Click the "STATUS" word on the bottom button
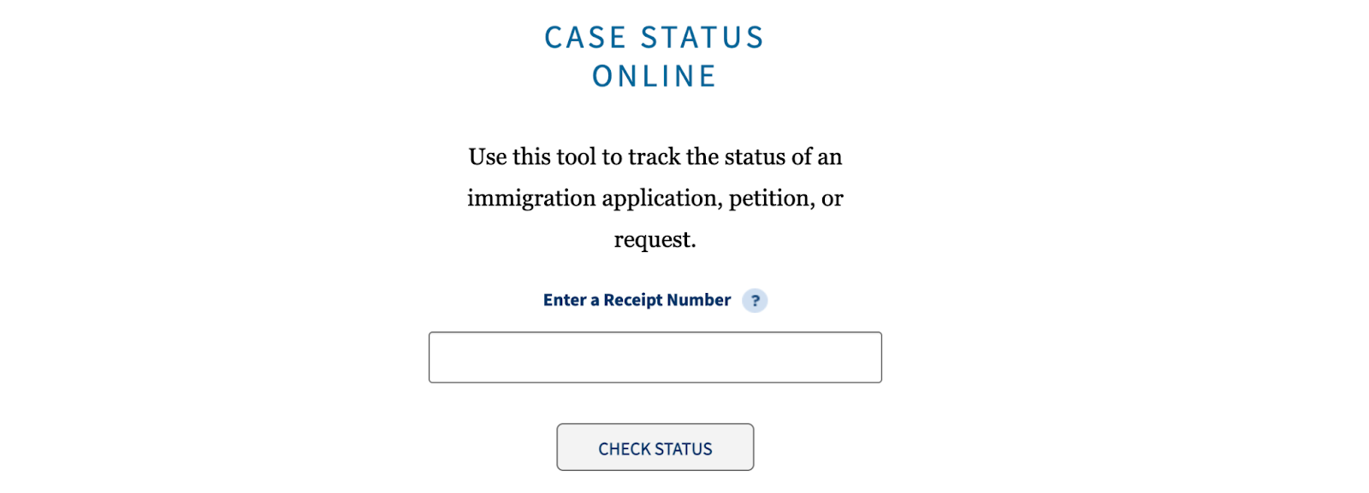The width and height of the screenshot is (1369, 493). pos(684,449)
